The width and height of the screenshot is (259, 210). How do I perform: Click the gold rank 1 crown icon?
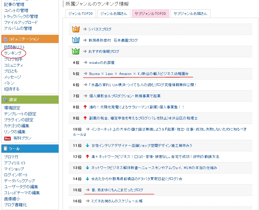tap(76, 29)
